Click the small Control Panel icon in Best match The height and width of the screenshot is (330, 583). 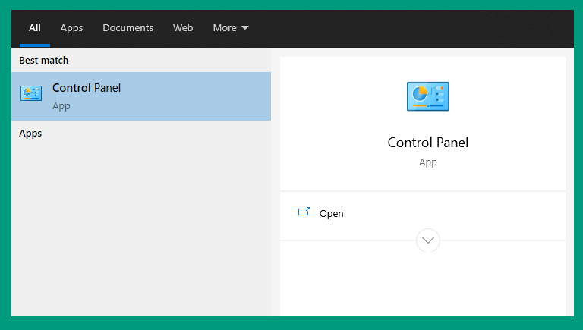[31, 93]
